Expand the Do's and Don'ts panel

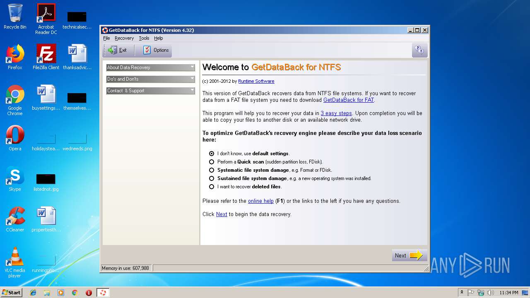tap(151, 79)
